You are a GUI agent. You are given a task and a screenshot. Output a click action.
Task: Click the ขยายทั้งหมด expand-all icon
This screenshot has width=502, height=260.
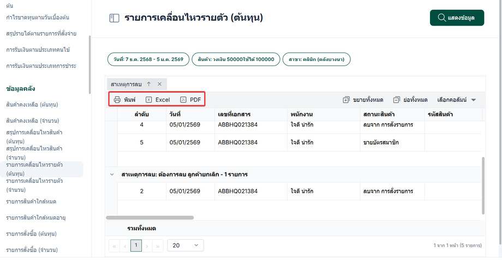point(346,100)
